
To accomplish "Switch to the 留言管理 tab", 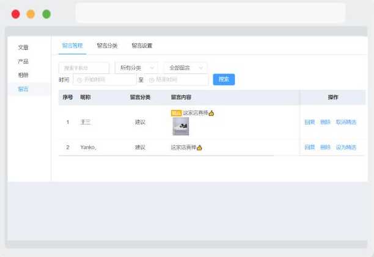I will (x=72, y=46).
